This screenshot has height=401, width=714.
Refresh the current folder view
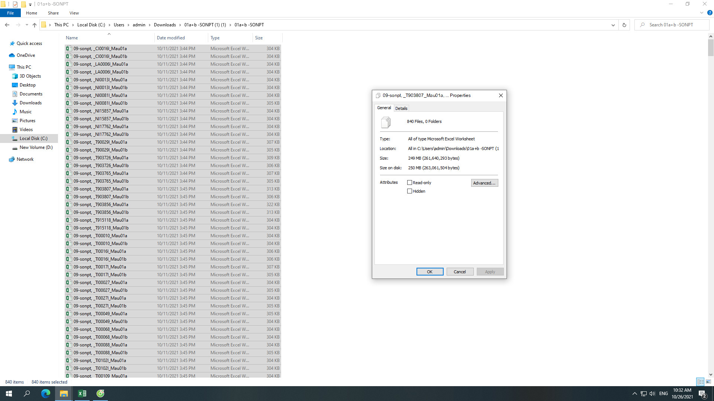(624, 25)
